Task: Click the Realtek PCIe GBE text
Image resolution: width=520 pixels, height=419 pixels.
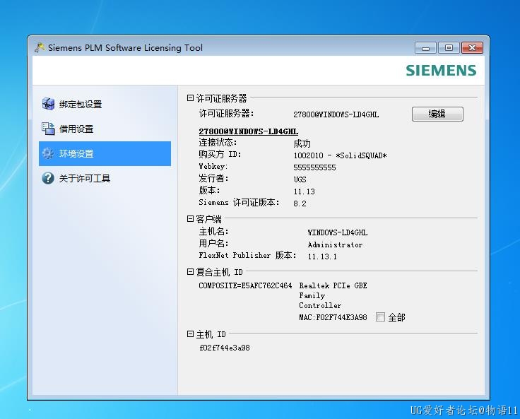Action: (333, 285)
